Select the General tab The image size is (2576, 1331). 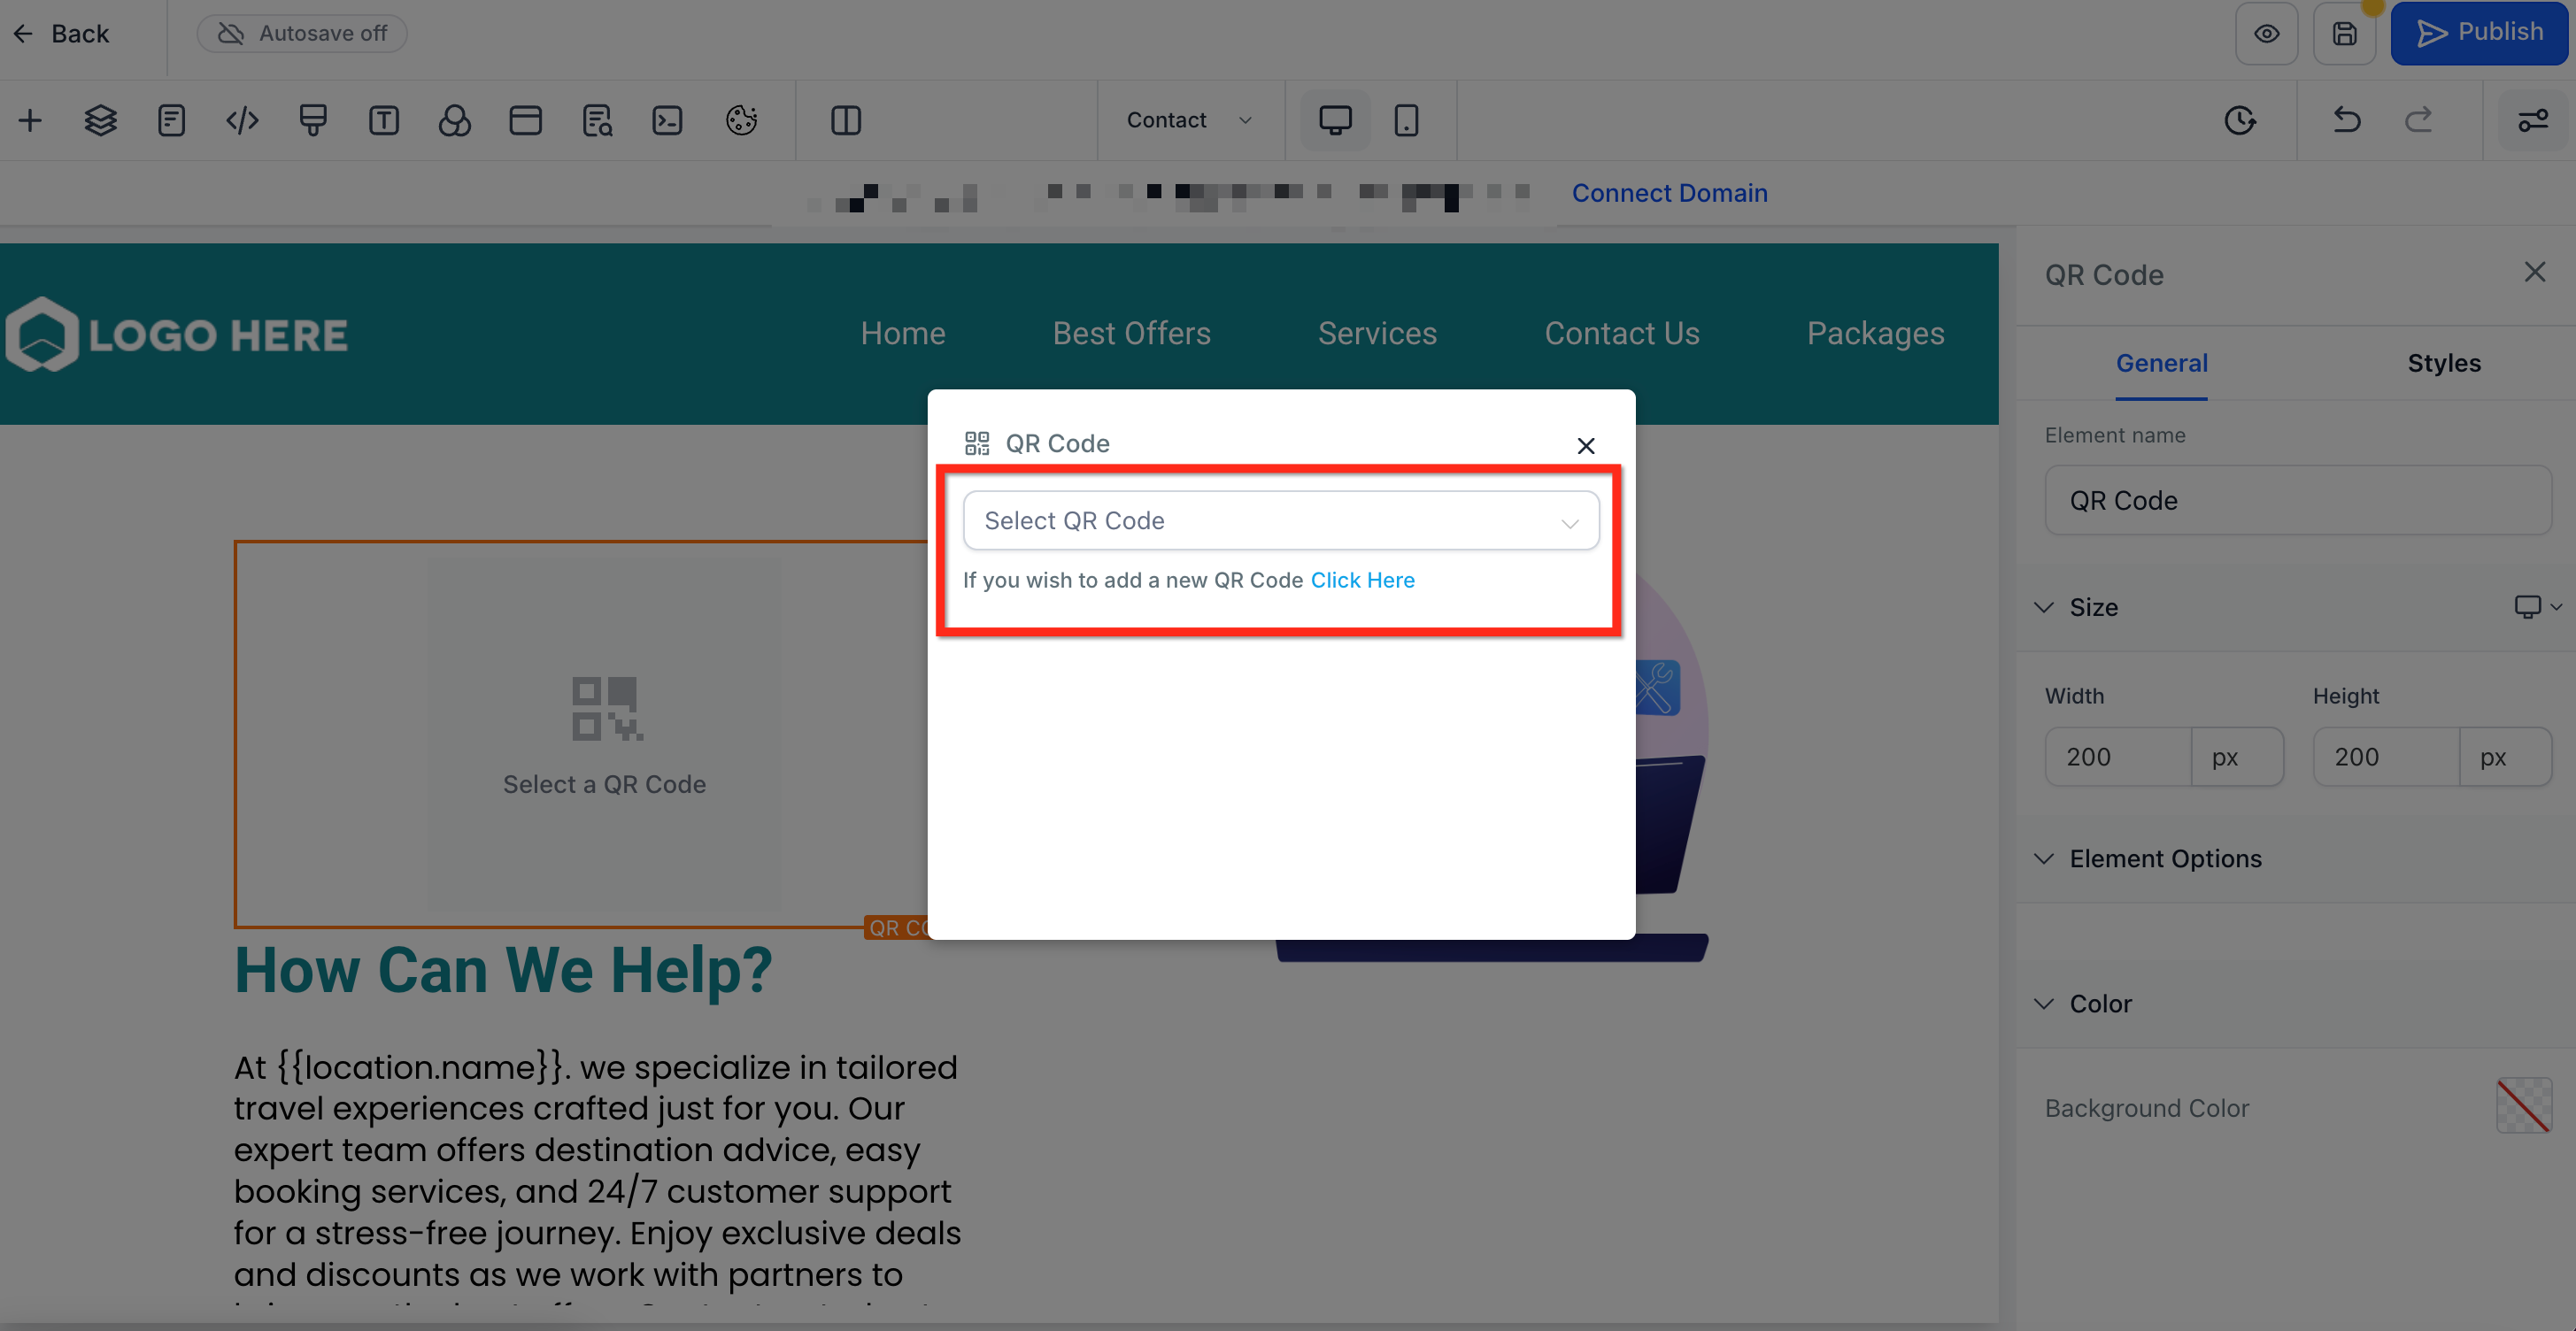2161,363
